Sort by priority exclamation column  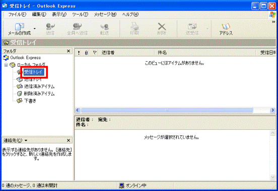coord(79,53)
